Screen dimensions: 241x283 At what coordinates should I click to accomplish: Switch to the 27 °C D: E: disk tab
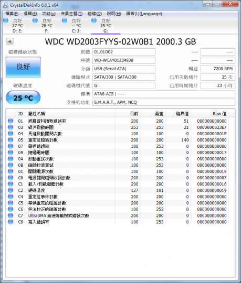point(17,26)
